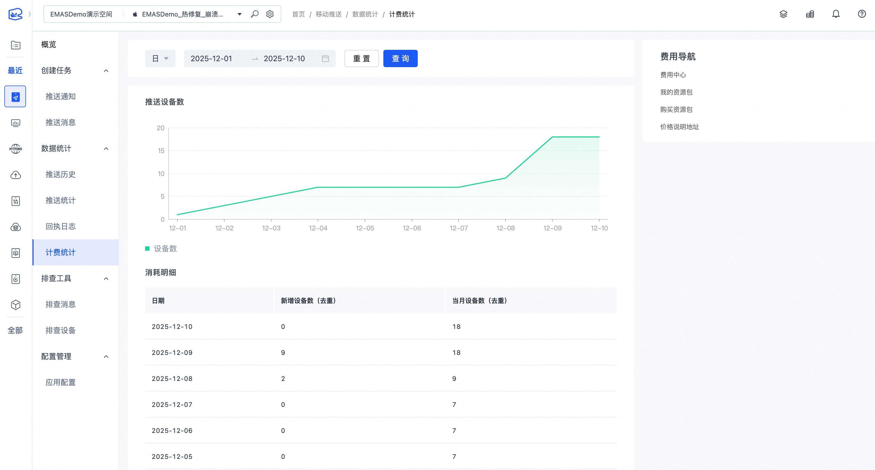
Task: Open the 日 granularity dropdown
Action: click(160, 58)
